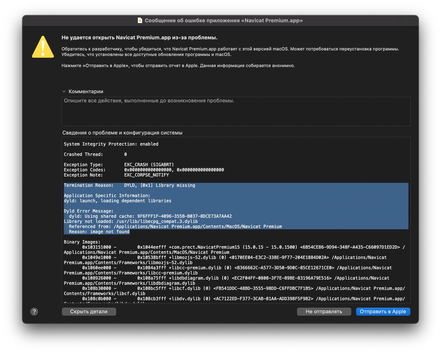Click the bold 'Не удается открыть Navicat Premium.app' heading

[x=139, y=38]
